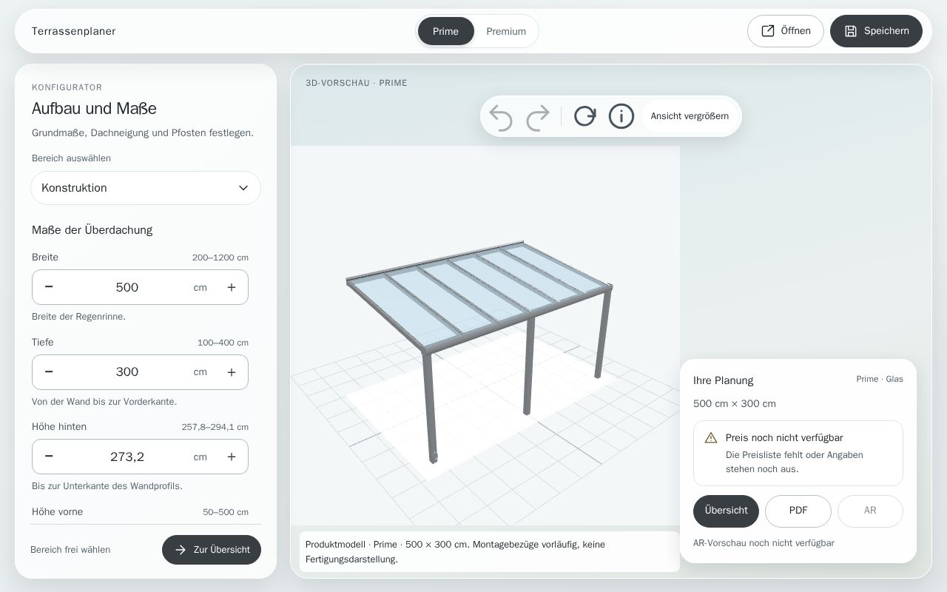
Task: Edit the Tiefe input field
Action: point(127,372)
